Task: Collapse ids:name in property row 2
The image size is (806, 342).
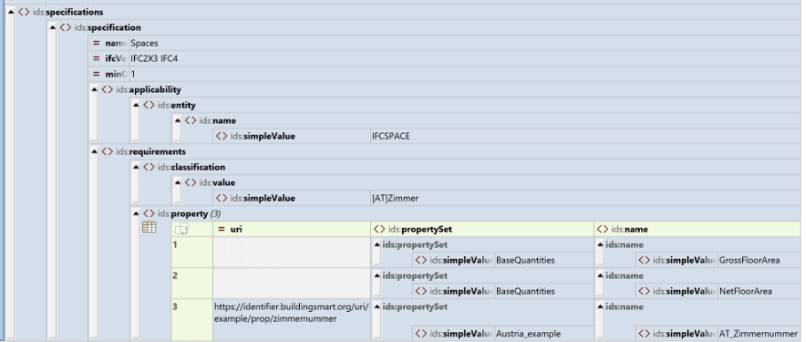Action: pyautogui.click(x=600, y=276)
